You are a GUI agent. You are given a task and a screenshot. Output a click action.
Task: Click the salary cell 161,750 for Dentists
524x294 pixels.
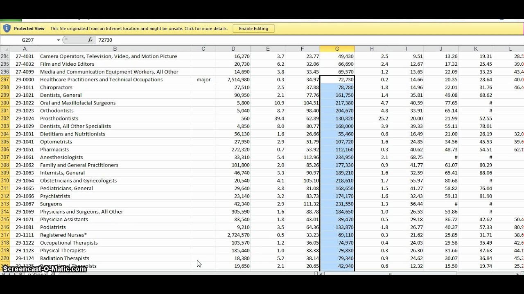337,95
